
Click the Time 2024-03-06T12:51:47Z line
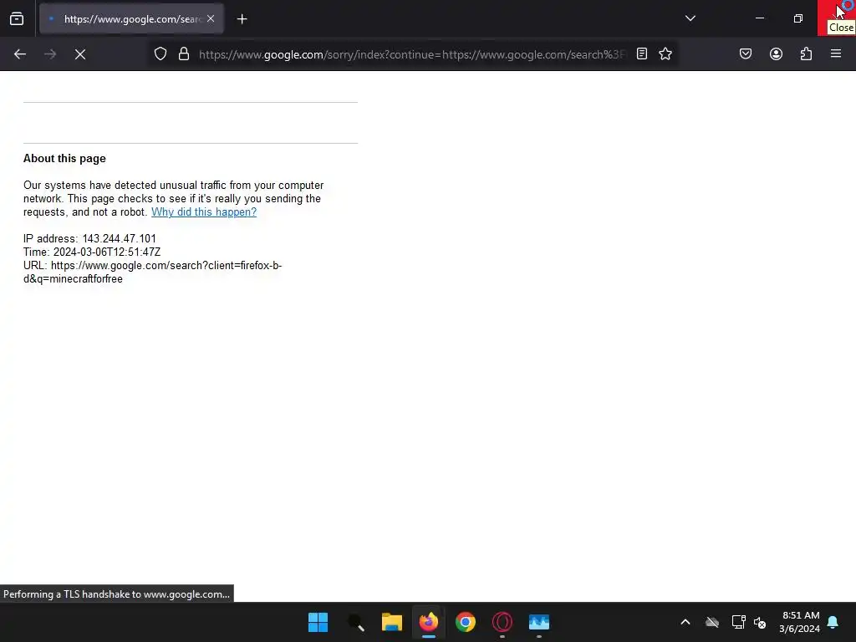[92, 252]
